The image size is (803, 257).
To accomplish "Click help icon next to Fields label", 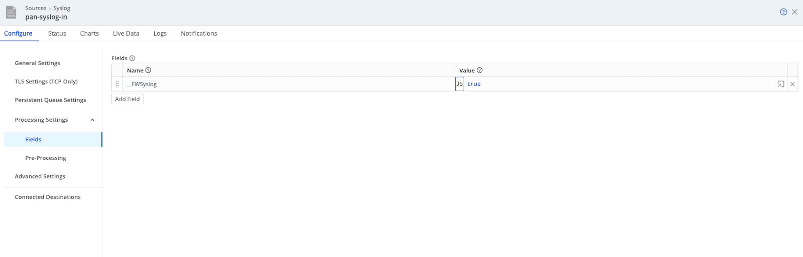I will (x=132, y=58).
